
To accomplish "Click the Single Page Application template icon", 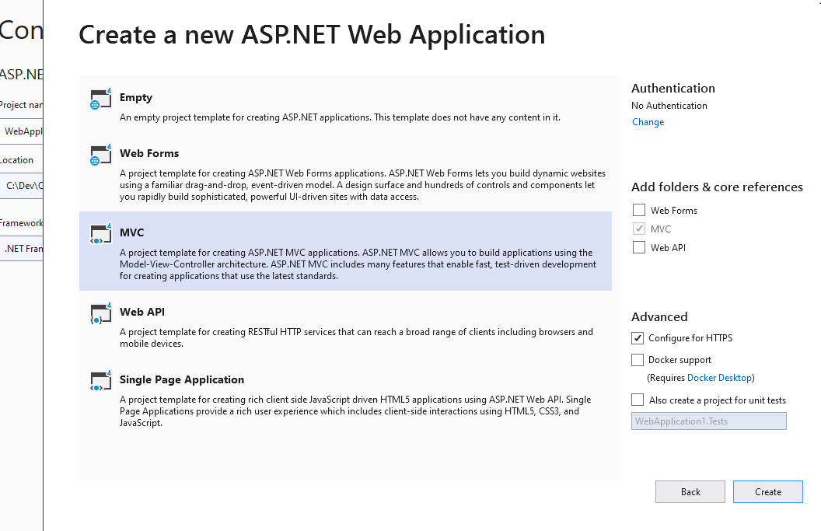I will click(100, 381).
